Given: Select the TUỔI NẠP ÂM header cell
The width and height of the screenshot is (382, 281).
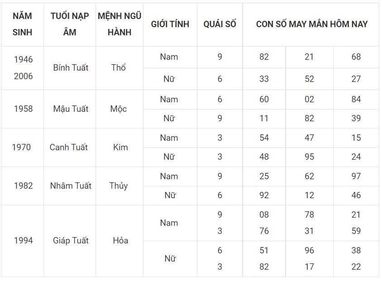Looking at the screenshot, I should coord(70,24).
